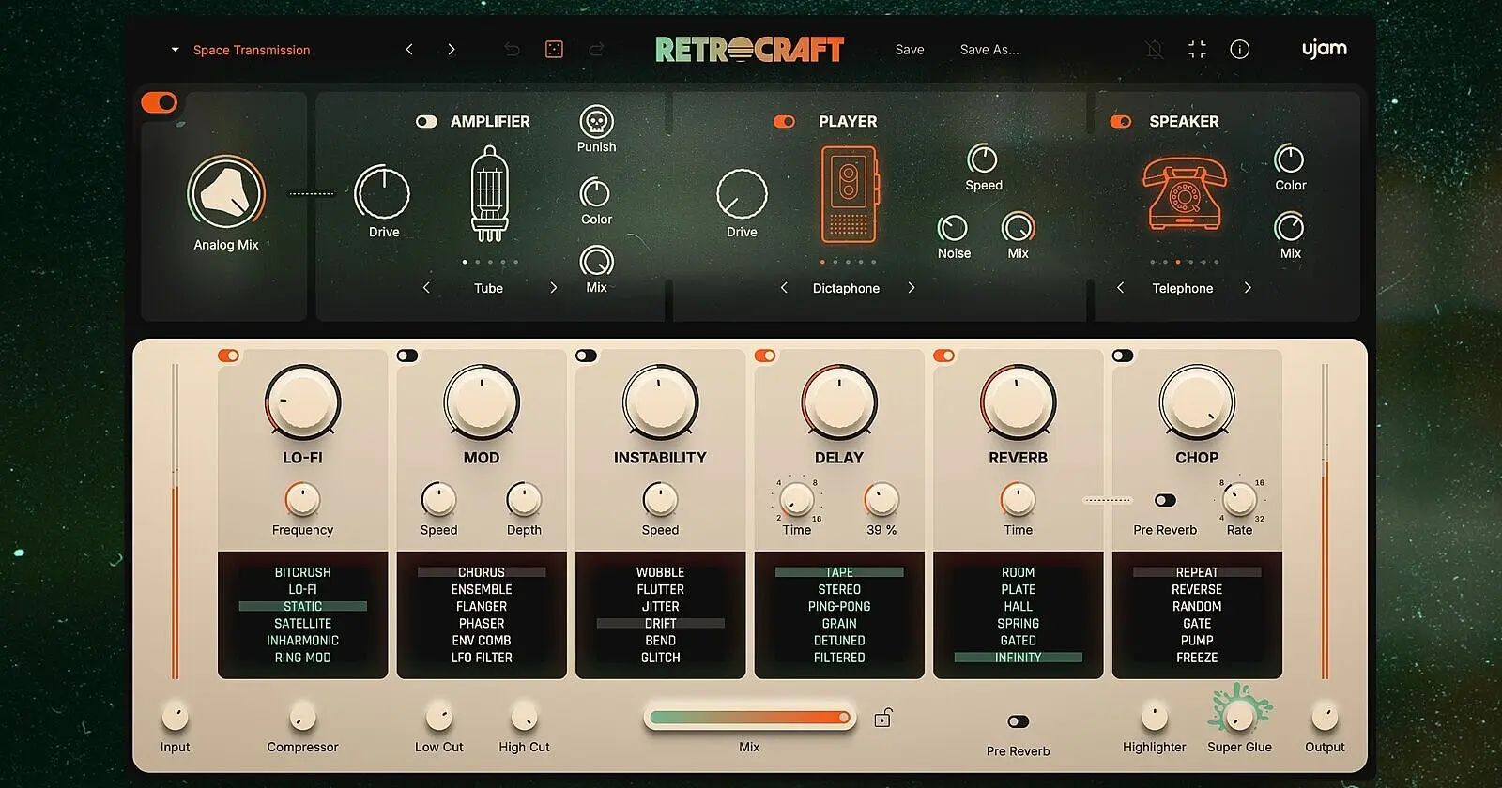Click the randomize dice icon
The height and width of the screenshot is (788, 1502).
tap(554, 50)
